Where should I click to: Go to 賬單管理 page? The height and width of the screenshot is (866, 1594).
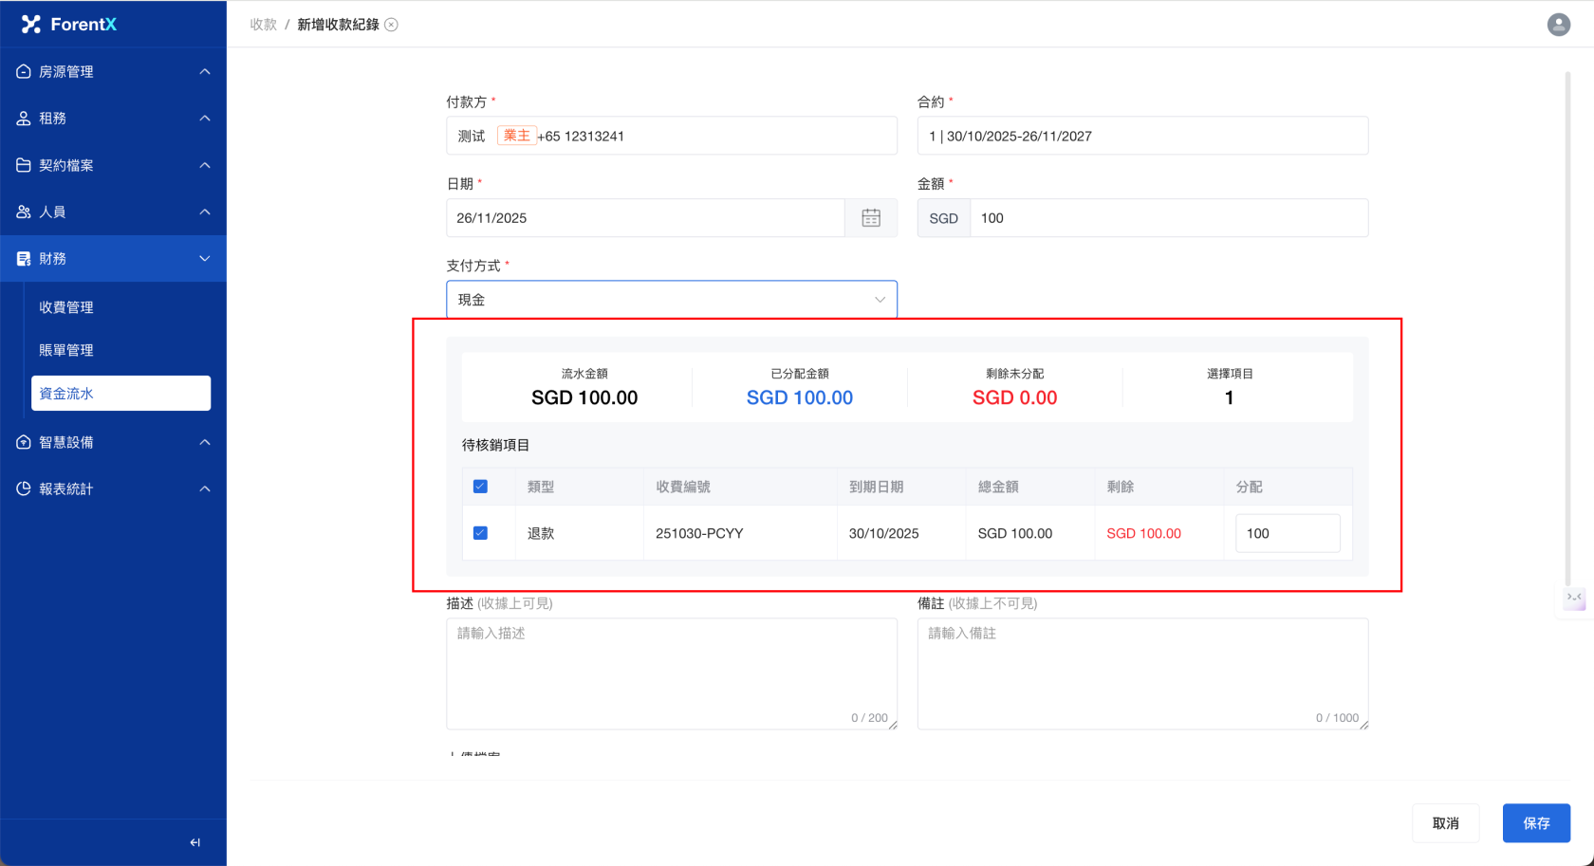[x=66, y=350]
